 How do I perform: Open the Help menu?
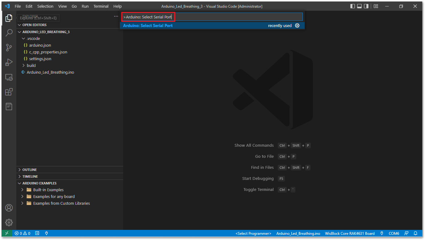click(117, 6)
